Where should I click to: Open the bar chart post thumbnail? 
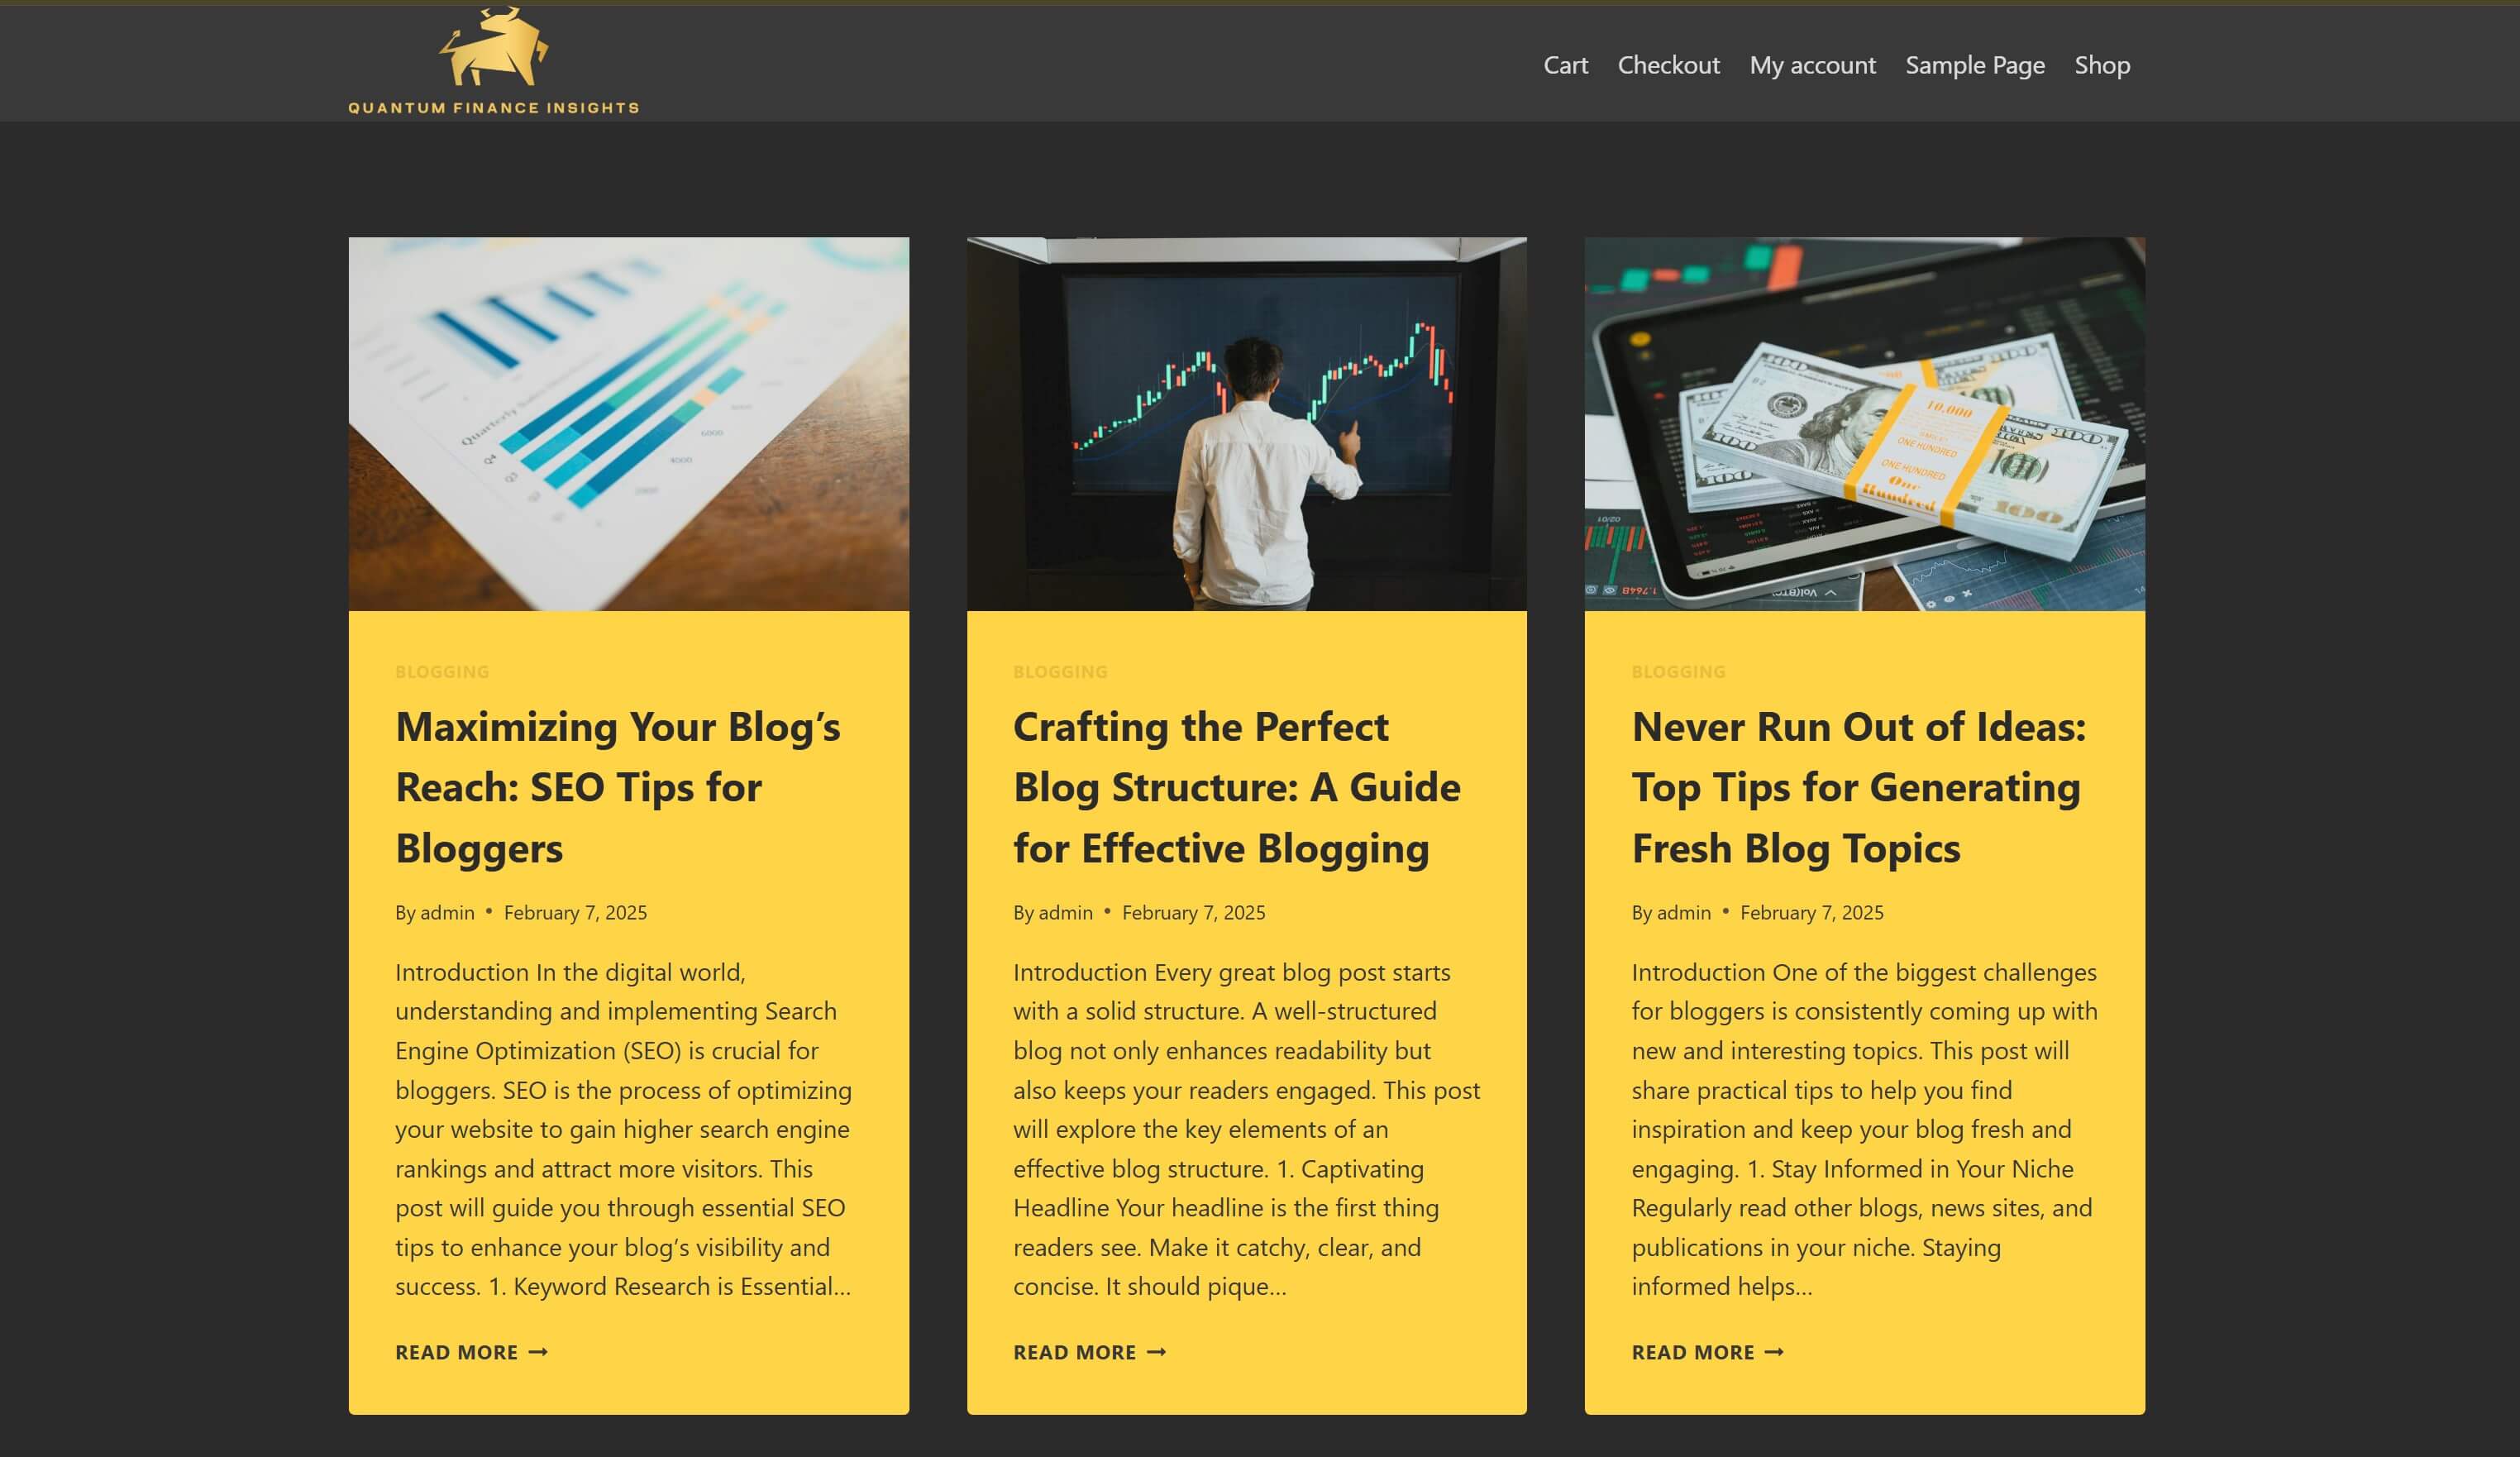[x=628, y=424]
